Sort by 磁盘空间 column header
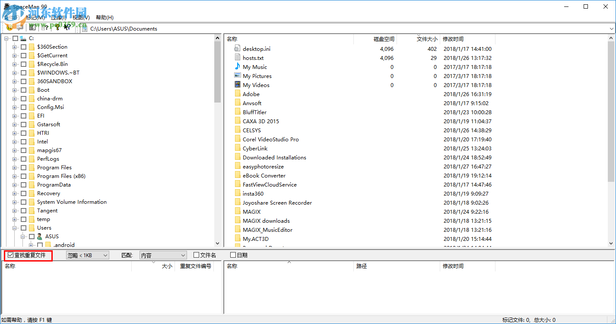The image size is (616, 324). coord(384,39)
